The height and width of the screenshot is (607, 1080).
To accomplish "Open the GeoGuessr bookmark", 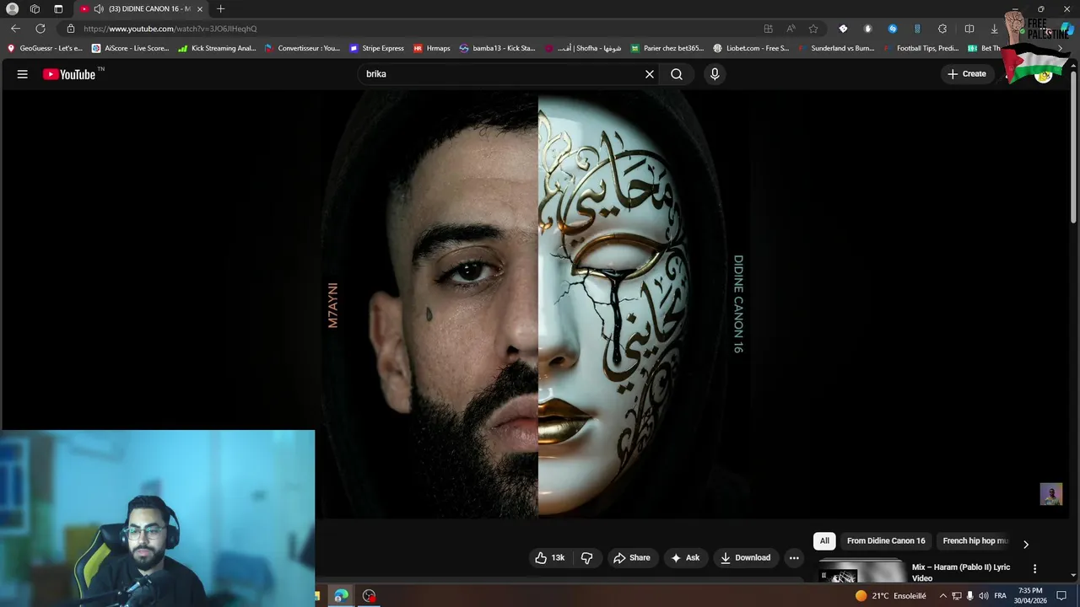I will 45,48.
